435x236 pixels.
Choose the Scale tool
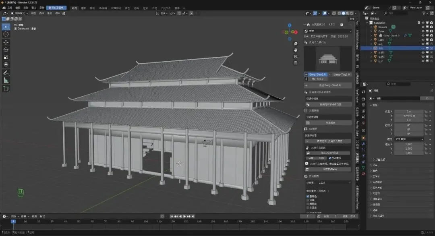pos(6,57)
